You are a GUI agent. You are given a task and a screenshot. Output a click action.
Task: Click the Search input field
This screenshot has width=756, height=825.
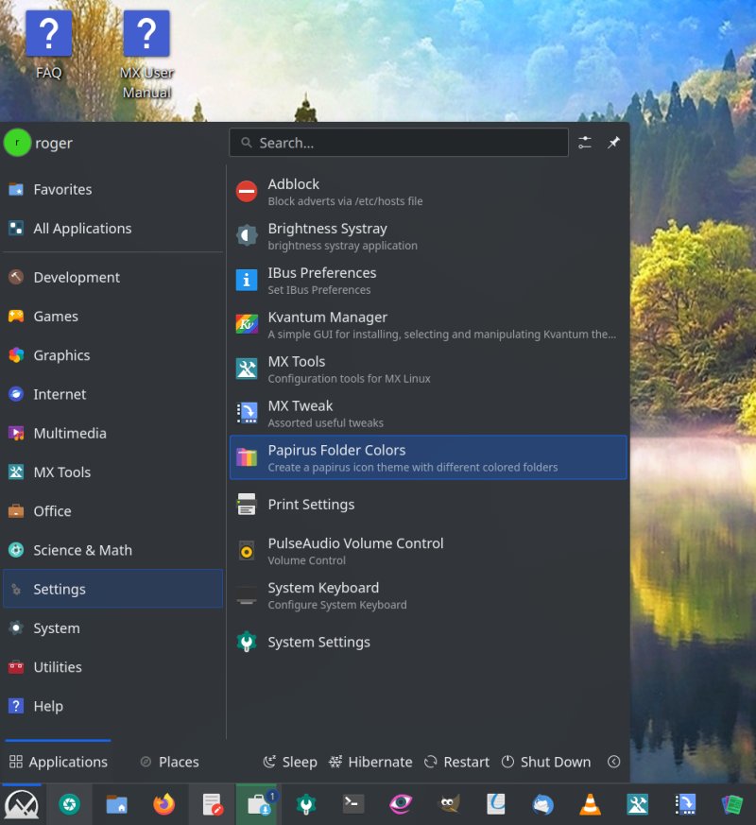click(398, 143)
